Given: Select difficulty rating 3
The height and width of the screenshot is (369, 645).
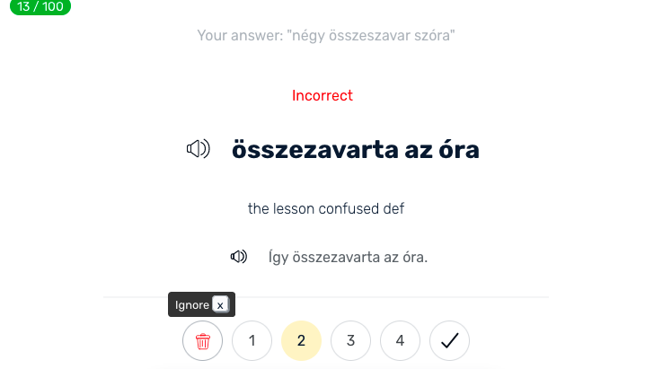Looking at the screenshot, I should pyautogui.click(x=350, y=340).
